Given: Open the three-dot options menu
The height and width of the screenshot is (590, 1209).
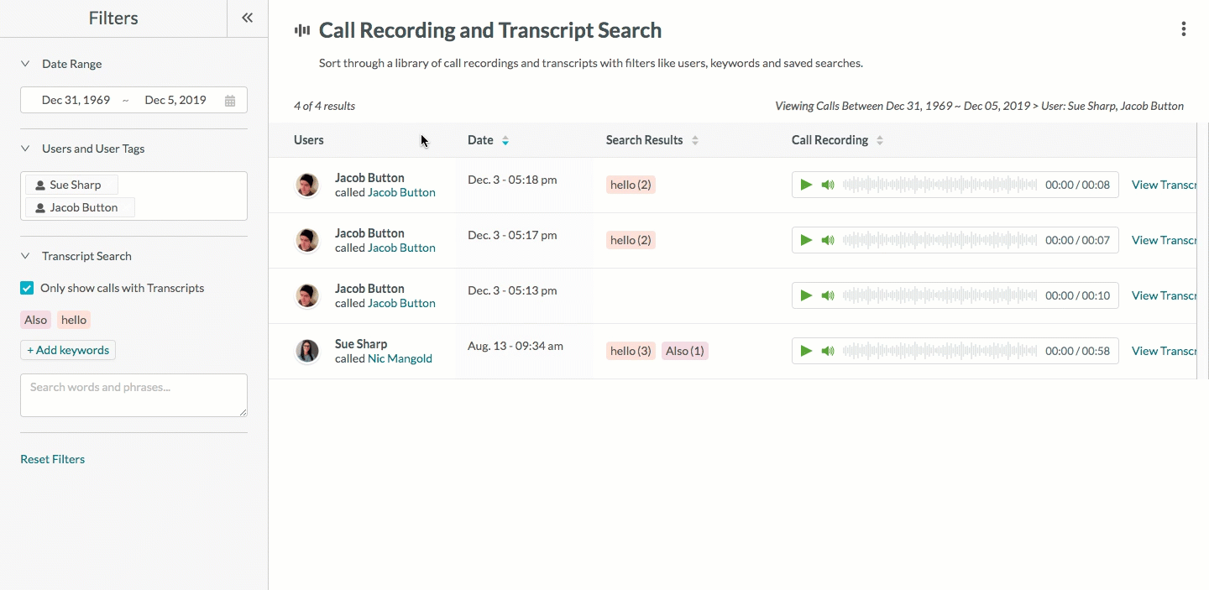Looking at the screenshot, I should [x=1184, y=29].
